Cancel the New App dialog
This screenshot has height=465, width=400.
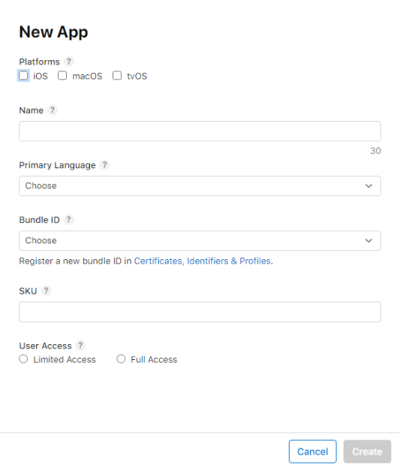point(313,451)
